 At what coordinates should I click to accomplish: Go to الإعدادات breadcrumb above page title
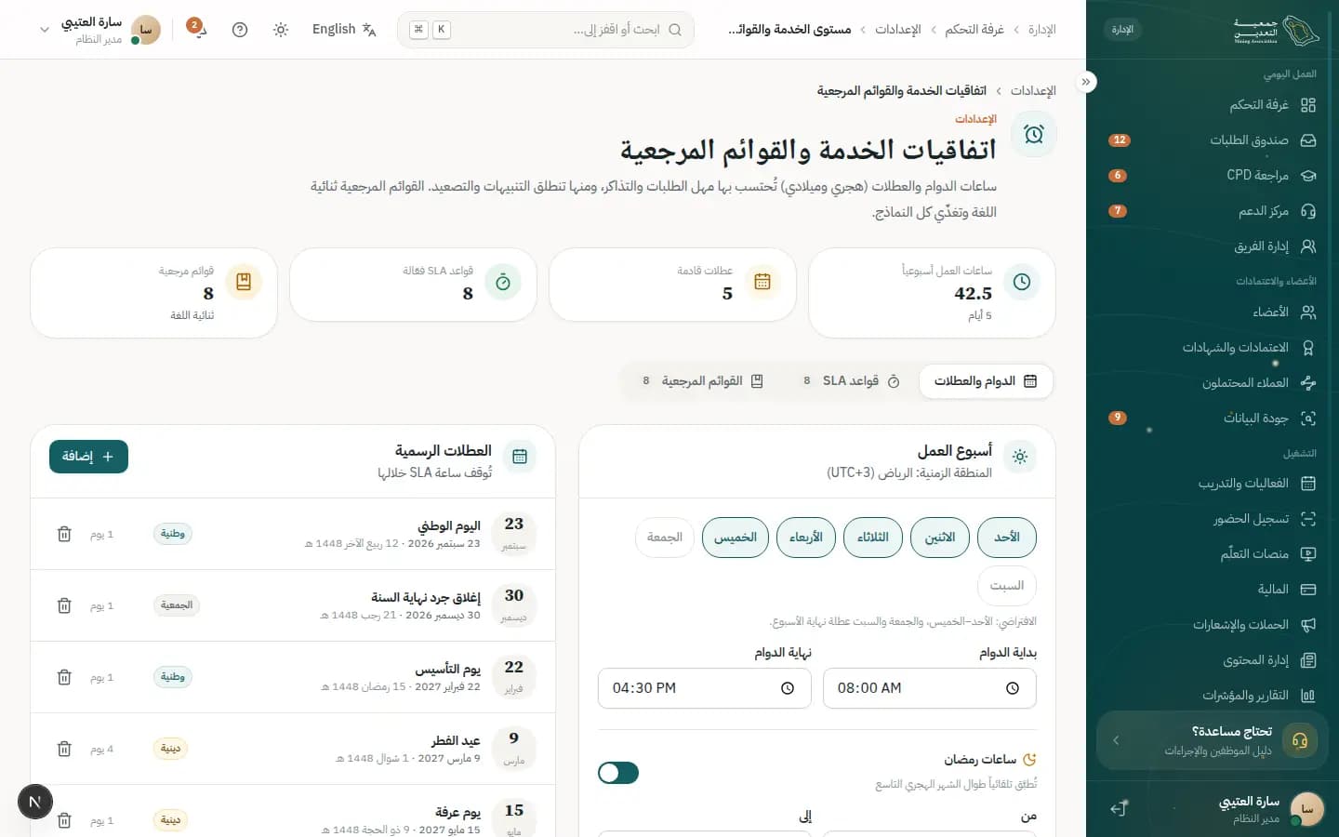[1033, 90]
